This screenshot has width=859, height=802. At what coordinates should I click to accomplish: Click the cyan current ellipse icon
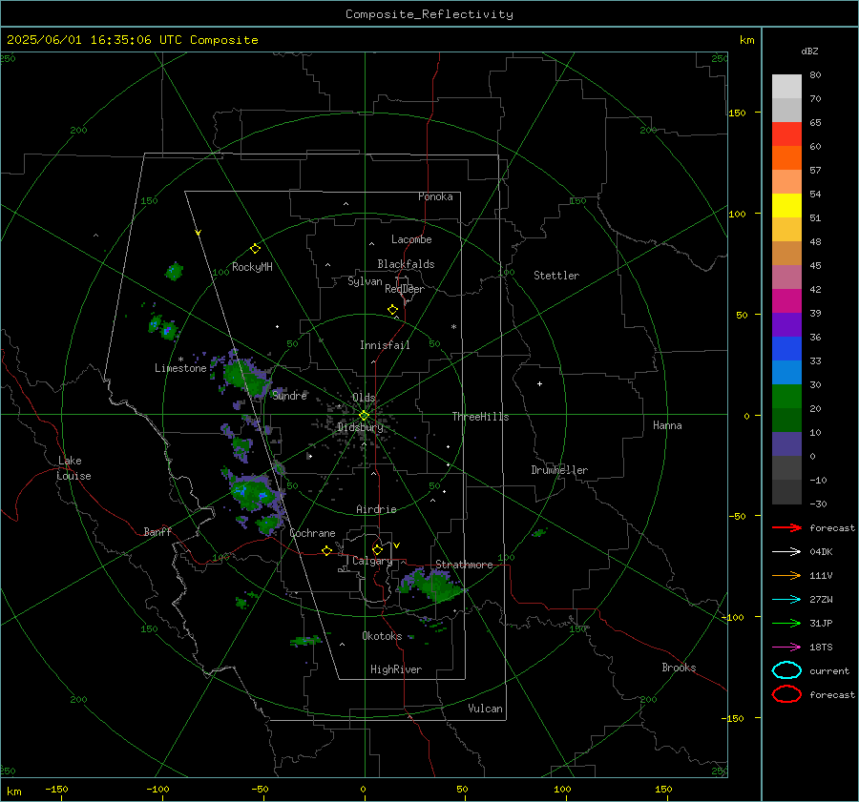pos(786,670)
